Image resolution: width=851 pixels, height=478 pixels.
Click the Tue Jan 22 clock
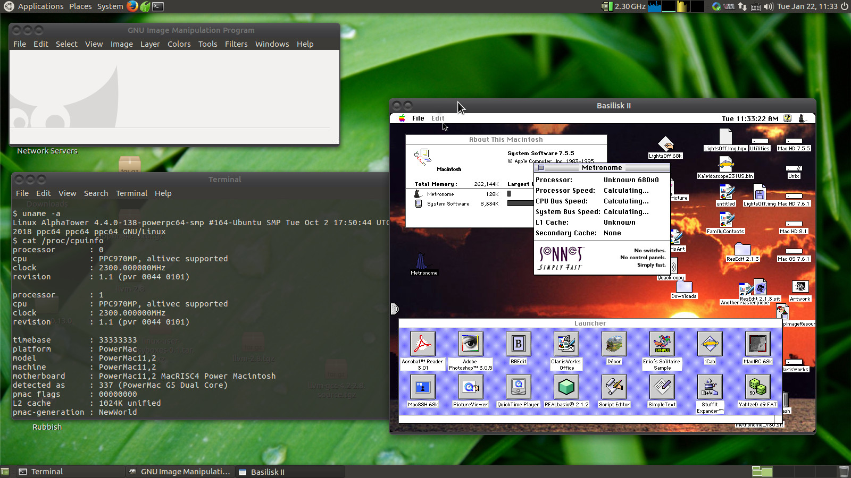(807, 6)
